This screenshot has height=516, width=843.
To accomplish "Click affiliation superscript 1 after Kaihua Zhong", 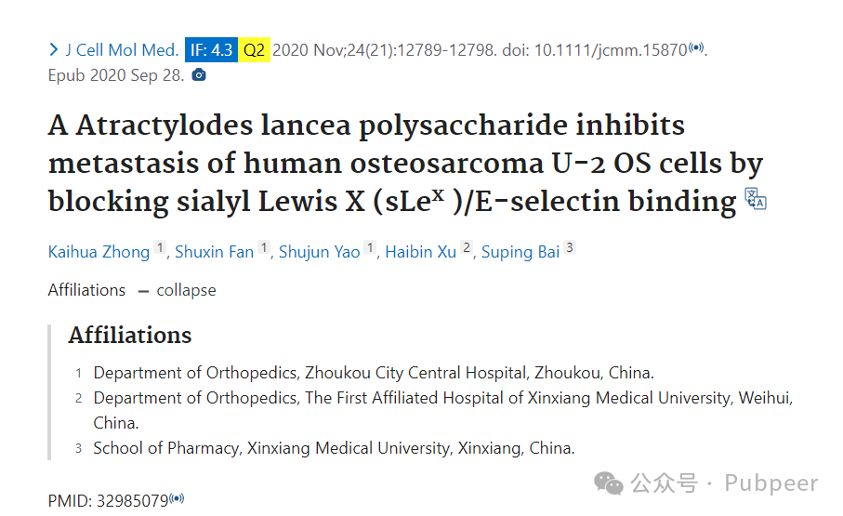I will 159,247.
